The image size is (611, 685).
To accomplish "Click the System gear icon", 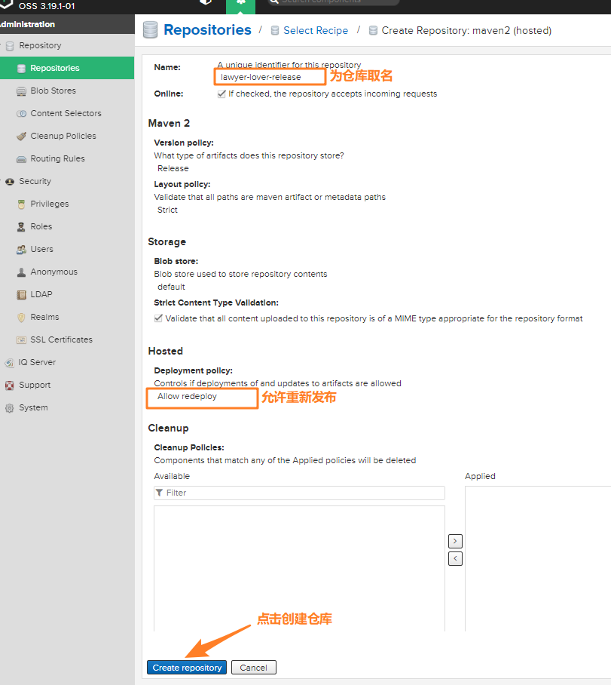I will point(9,408).
